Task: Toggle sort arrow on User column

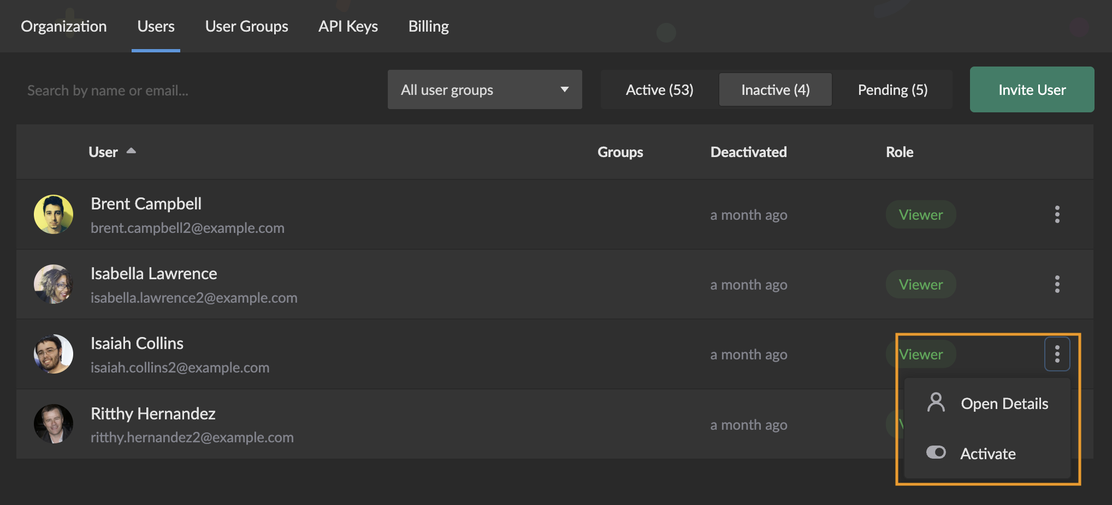Action: click(131, 151)
